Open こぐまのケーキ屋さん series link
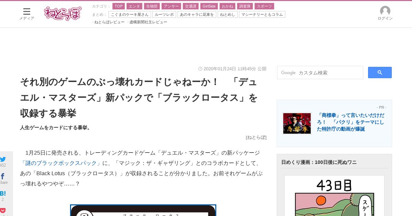Screen dimensions: 412x216 coord(130,14)
